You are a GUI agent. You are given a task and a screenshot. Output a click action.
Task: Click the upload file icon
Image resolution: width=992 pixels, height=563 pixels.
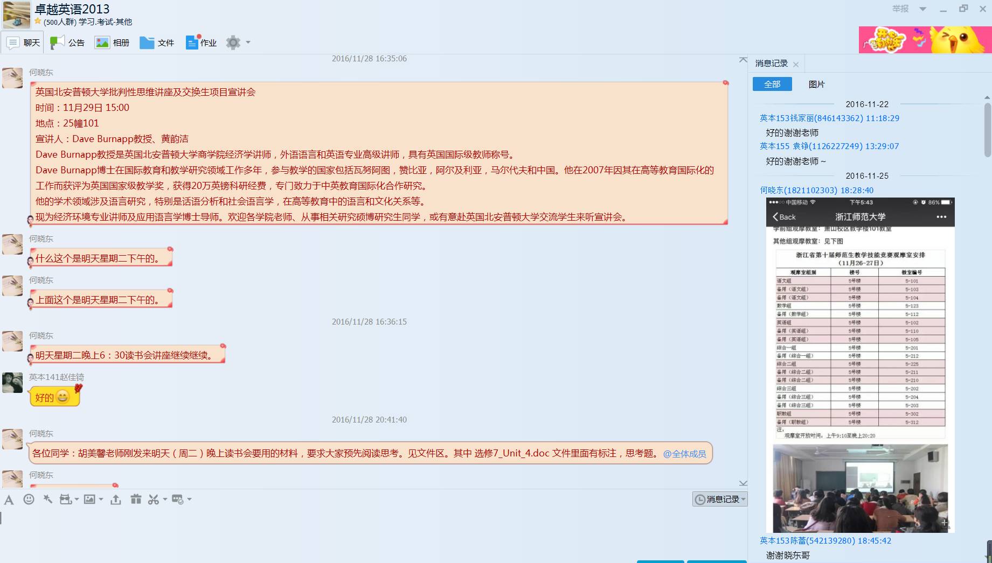(116, 499)
